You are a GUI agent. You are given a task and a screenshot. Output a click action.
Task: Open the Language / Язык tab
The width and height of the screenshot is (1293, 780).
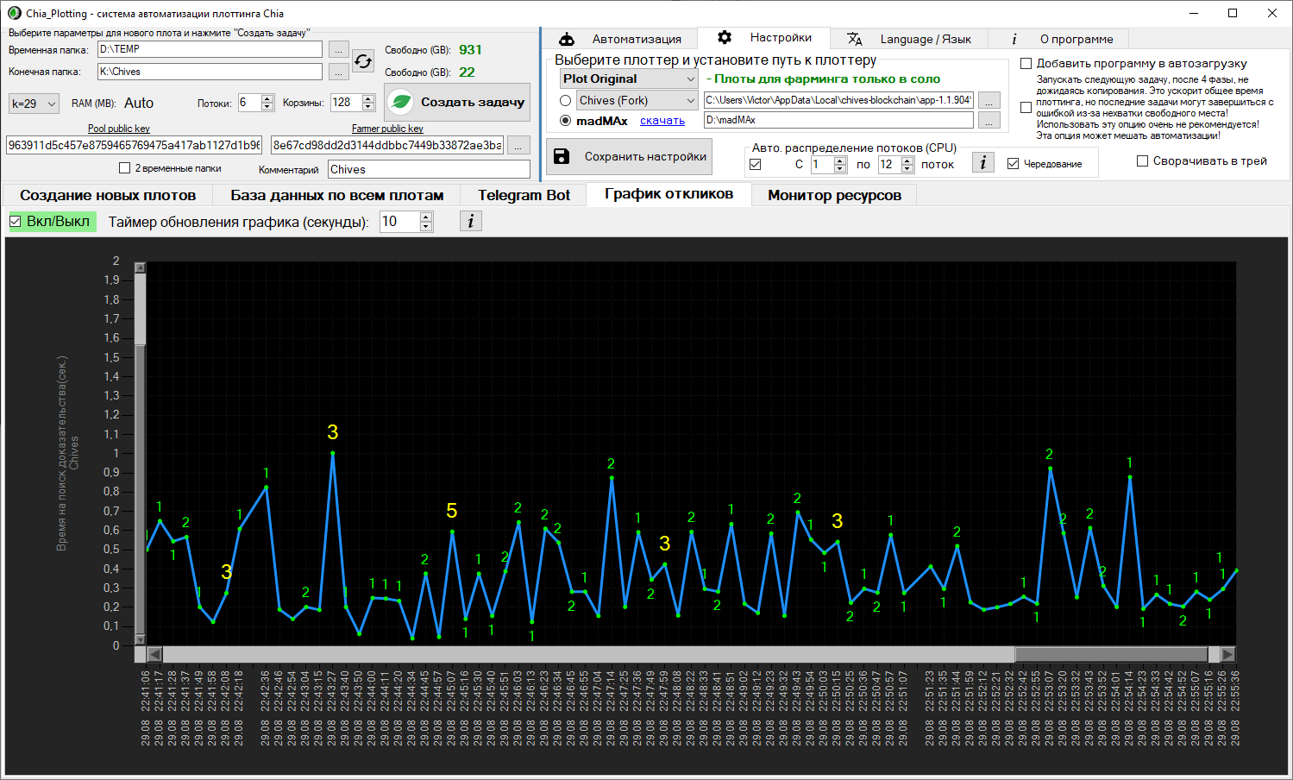tap(909, 39)
